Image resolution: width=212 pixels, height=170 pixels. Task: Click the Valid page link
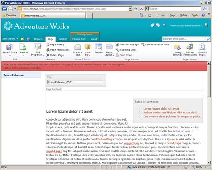(x=174, y=143)
